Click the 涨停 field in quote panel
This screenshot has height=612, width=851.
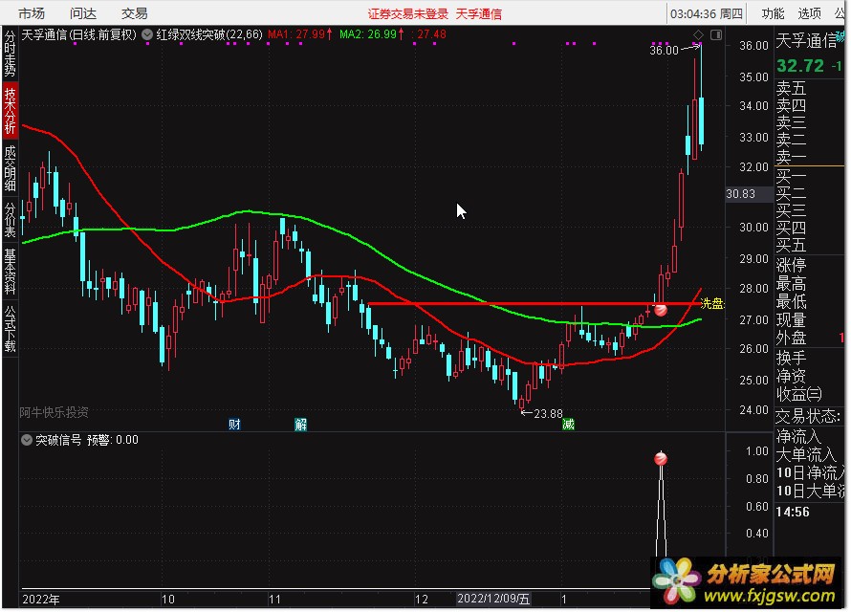tap(791, 265)
